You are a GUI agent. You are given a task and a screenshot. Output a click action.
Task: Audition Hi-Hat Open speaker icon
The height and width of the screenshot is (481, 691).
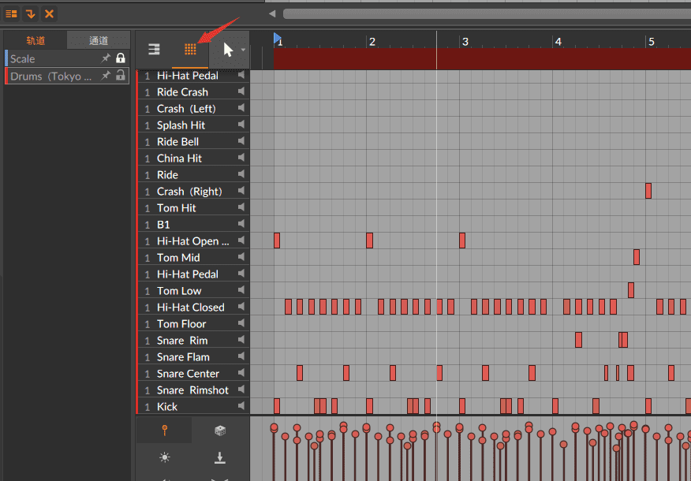(x=241, y=240)
